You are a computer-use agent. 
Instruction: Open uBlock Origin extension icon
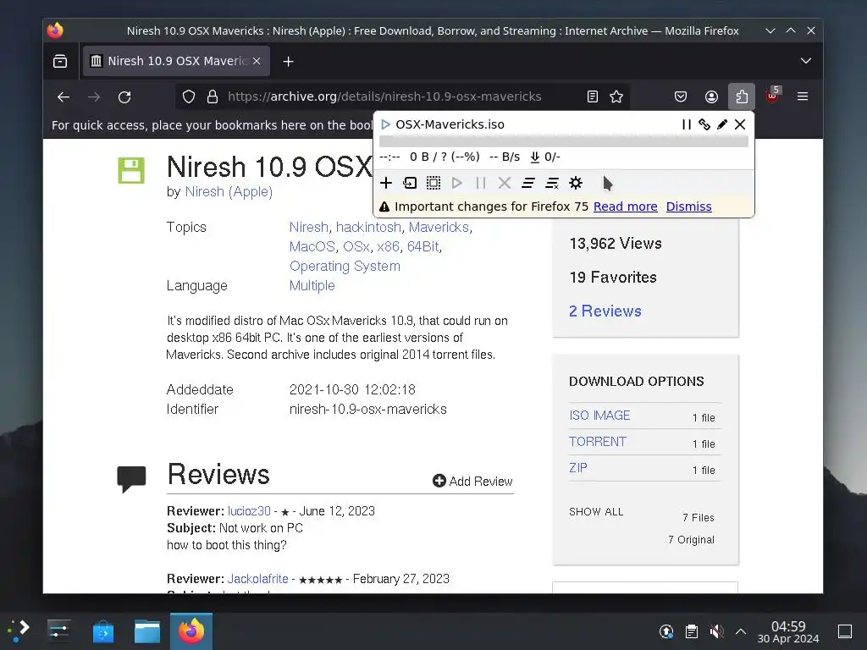(x=772, y=96)
